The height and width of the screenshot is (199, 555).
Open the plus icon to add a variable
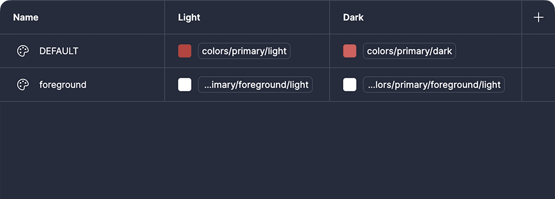(x=538, y=17)
